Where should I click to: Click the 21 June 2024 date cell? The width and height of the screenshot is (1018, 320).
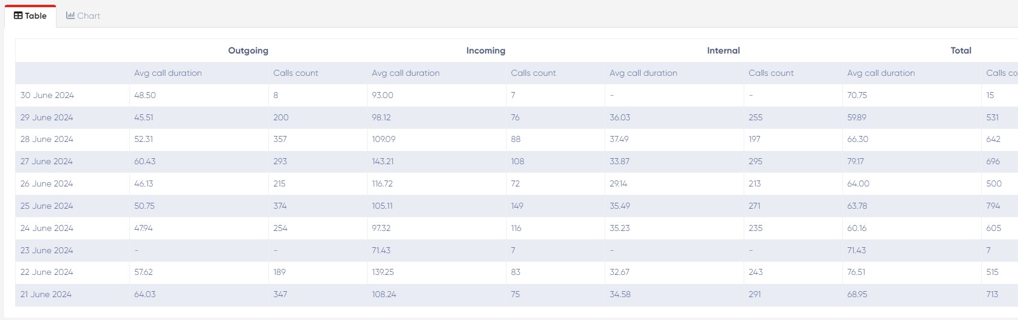click(46, 294)
